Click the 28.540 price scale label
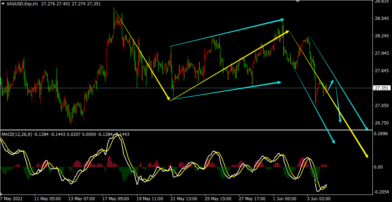This screenshot has height=202, width=392. (381, 18)
